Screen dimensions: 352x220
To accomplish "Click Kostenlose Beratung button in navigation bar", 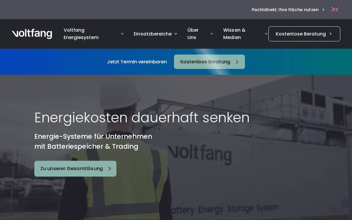I will (304, 34).
